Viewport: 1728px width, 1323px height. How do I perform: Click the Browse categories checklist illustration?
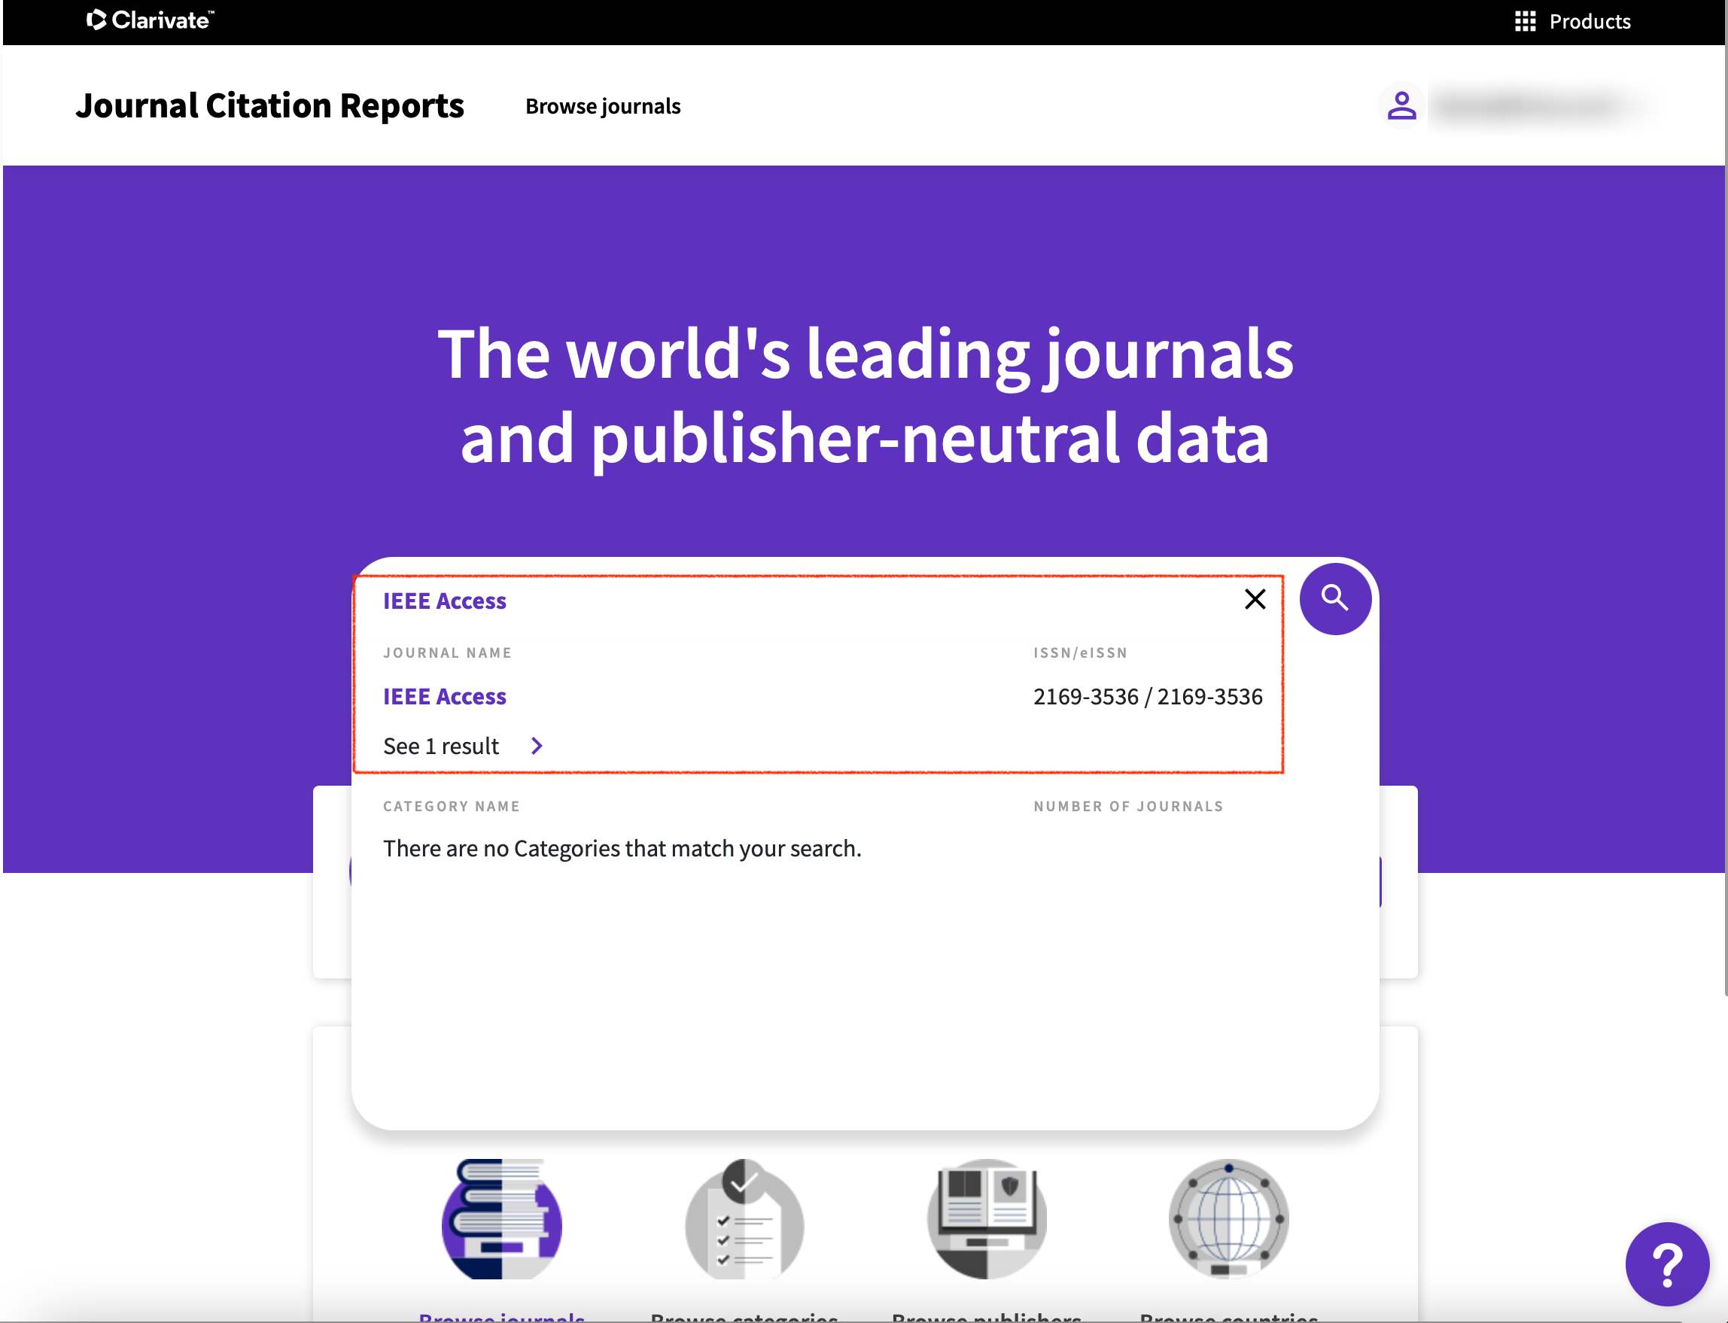744,1218
